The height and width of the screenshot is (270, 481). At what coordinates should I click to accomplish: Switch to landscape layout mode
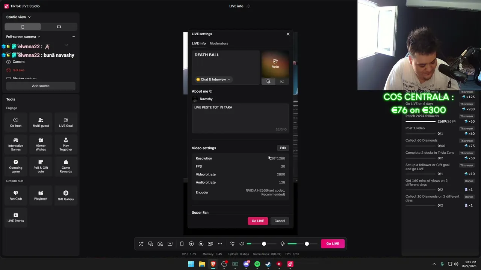[x=59, y=27]
